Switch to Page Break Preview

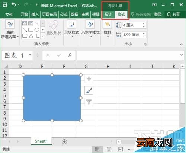[x=121, y=149]
